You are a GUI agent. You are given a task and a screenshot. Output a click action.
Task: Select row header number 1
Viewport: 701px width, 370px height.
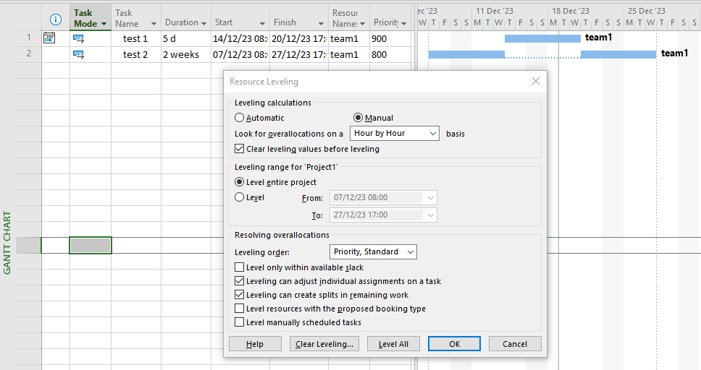(29, 38)
